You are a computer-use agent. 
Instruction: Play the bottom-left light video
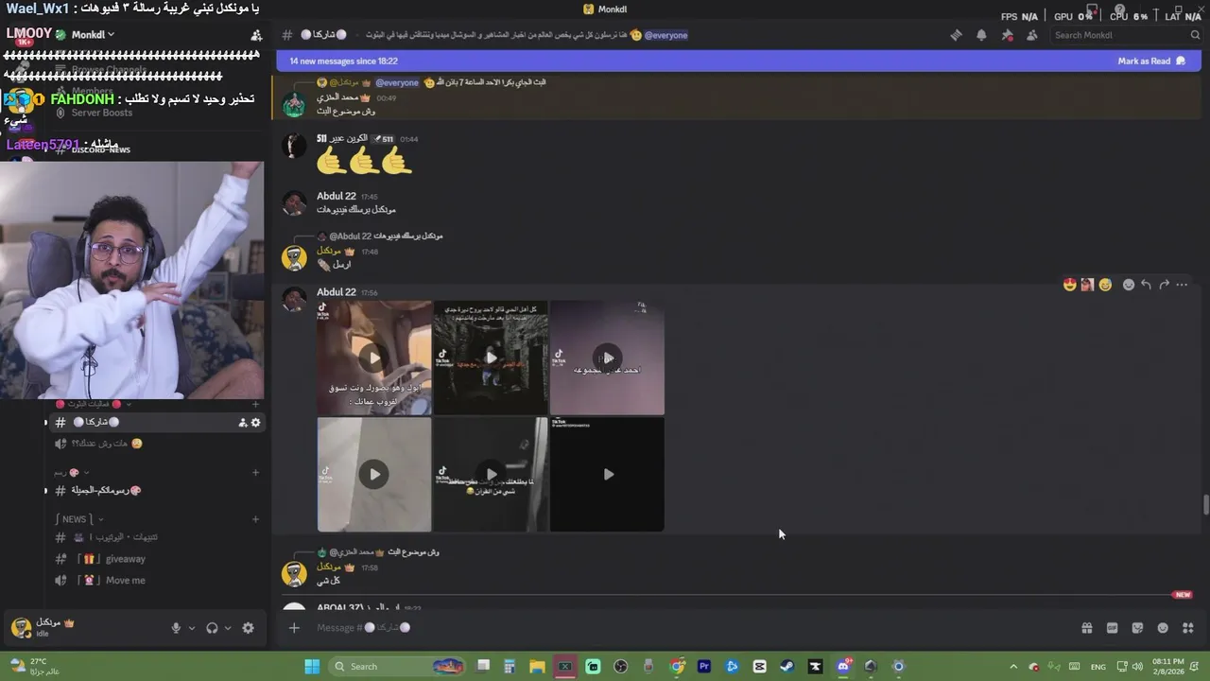coord(374,475)
